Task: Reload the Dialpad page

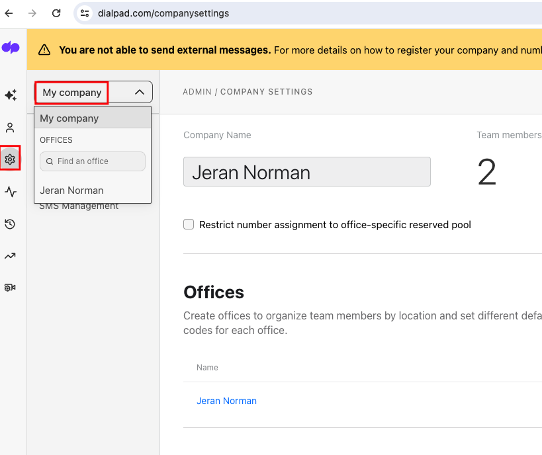Action: [x=56, y=13]
